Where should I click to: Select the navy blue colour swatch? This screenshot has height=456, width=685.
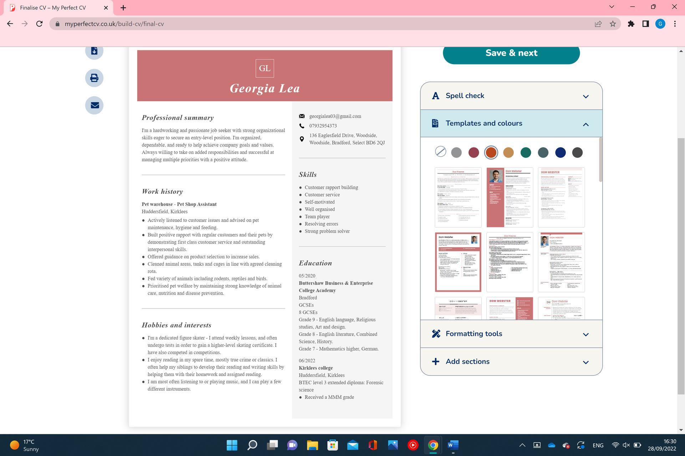[560, 152]
